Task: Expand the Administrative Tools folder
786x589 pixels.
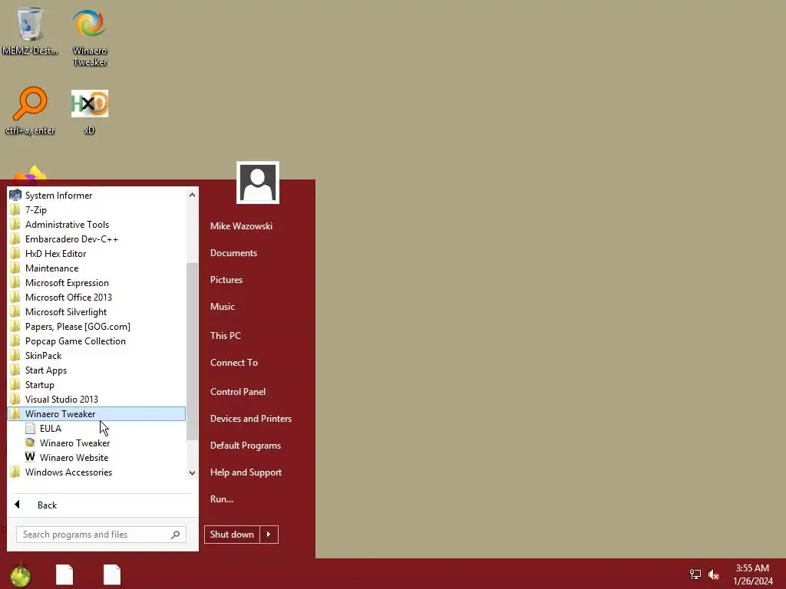Action: point(96,225)
